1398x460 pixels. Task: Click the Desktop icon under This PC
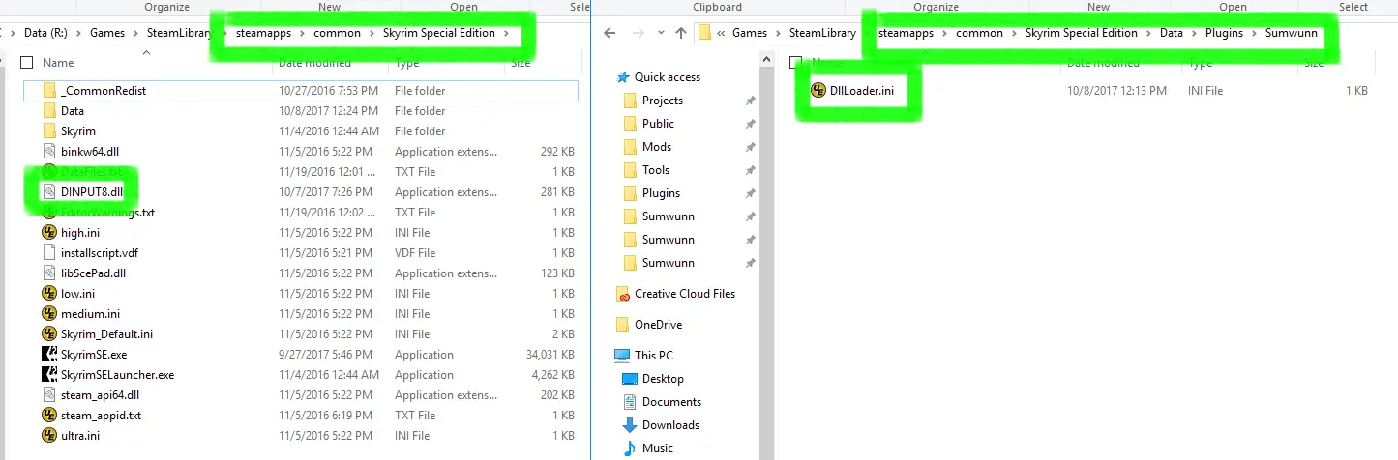(630, 379)
